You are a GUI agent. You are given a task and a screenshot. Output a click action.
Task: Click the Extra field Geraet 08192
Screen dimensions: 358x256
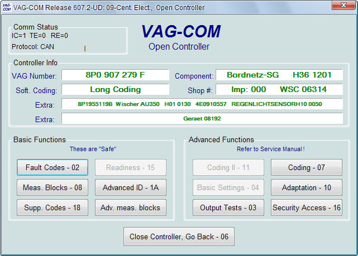pyautogui.click(x=202, y=119)
